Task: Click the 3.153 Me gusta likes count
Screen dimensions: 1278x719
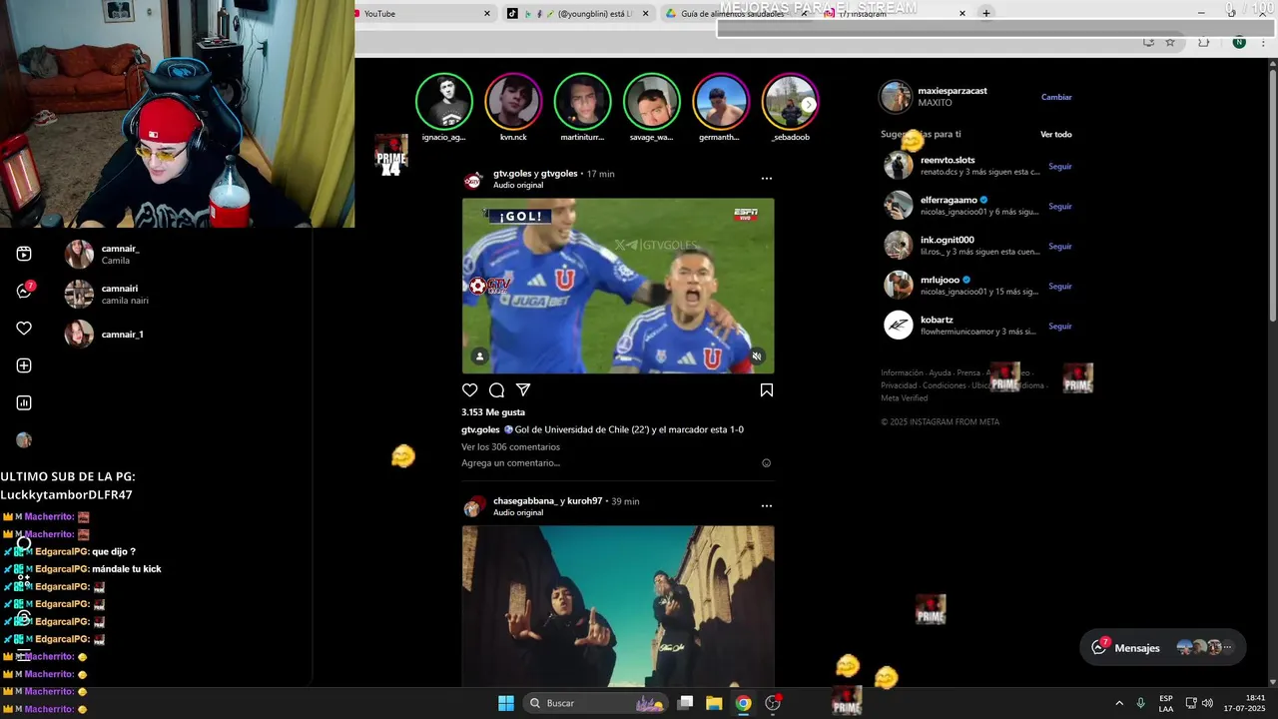Action: [493, 412]
